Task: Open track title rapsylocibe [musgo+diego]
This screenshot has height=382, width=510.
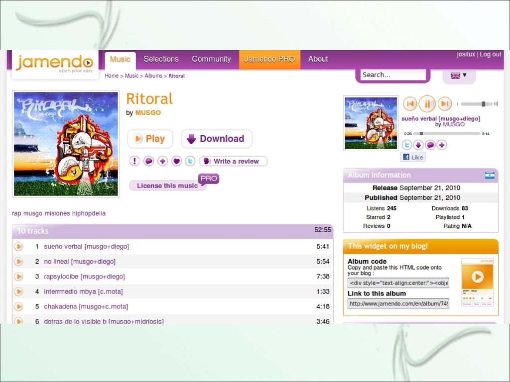Action: pyautogui.click(x=84, y=277)
